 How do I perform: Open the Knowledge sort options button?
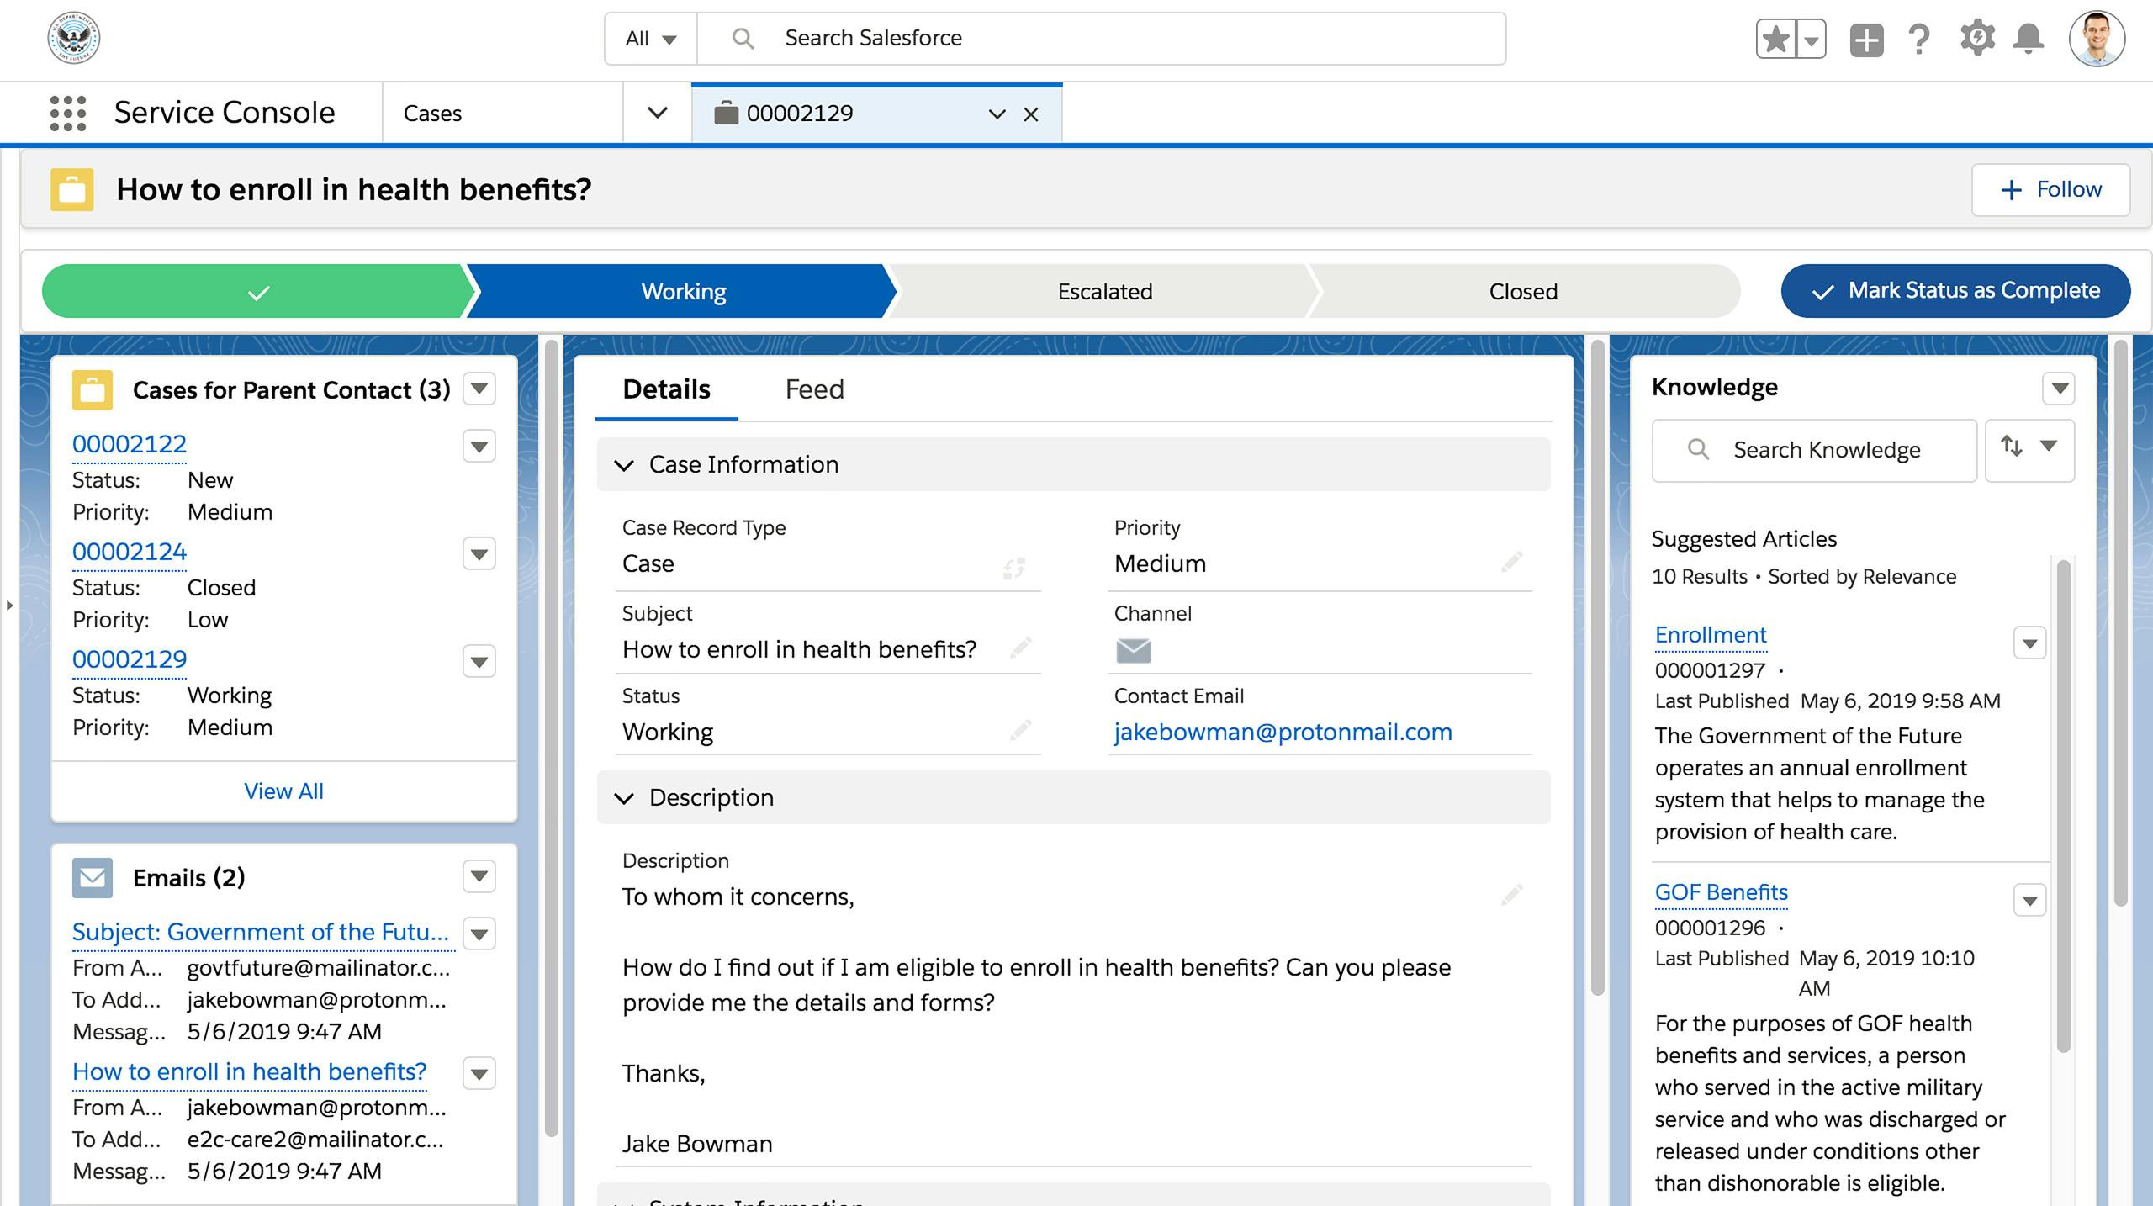coord(2030,451)
